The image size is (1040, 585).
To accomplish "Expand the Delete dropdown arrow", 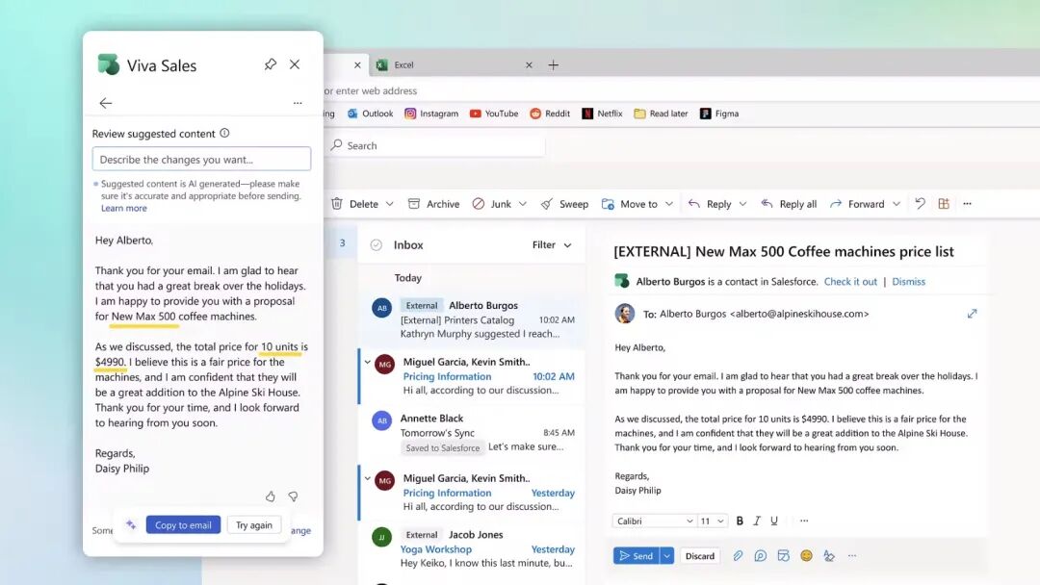I will (389, 204).
